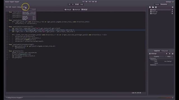This screenshot has height=100, width=179.
Task: Switch to the FileSystem tab
Action: click(x=165, y=51)
